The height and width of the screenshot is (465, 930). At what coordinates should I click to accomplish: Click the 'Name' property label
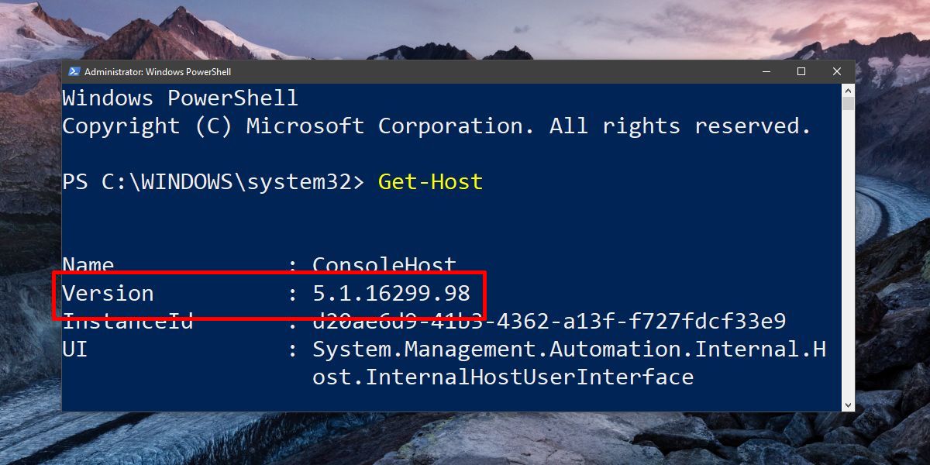[88, 265]
